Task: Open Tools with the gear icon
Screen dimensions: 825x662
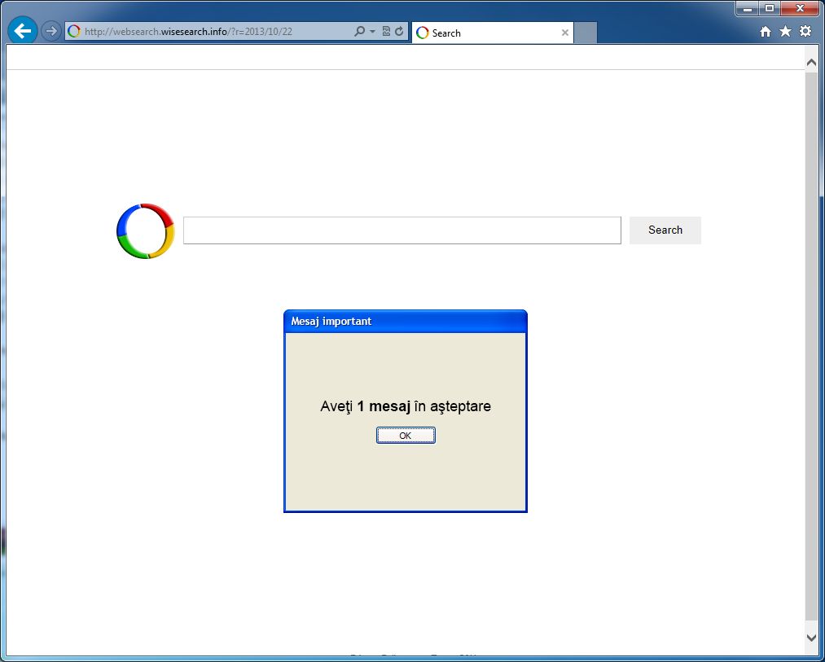Action: [x=805, y=32]
